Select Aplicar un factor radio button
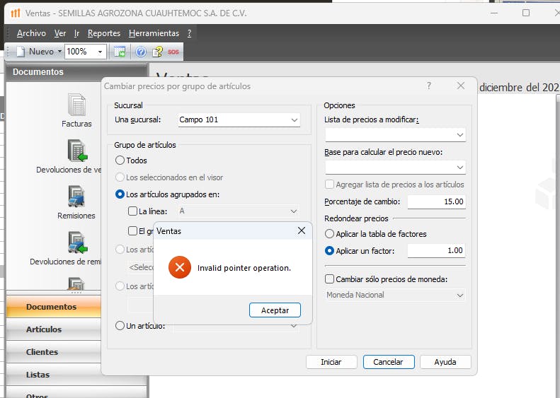 tap(329, 251)
